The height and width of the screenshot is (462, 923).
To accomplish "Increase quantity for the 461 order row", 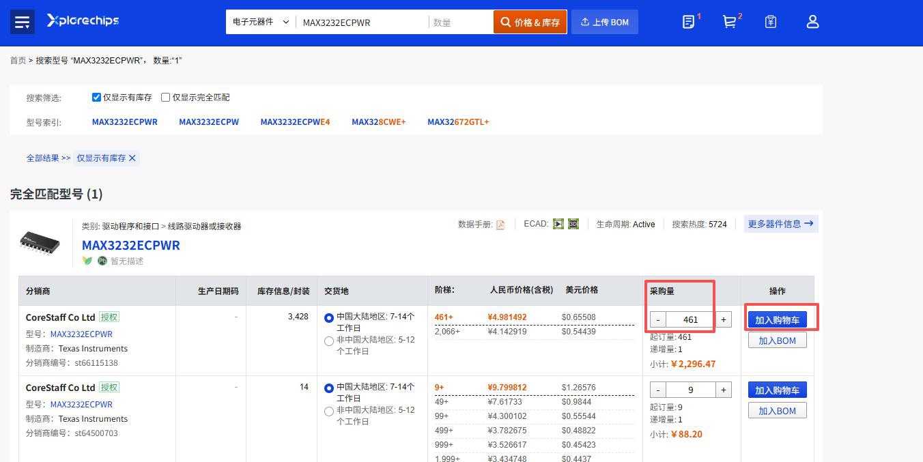I will coord(723,319).
